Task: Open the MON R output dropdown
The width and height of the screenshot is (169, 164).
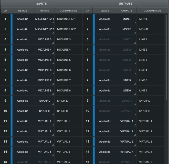Action: 127,29
